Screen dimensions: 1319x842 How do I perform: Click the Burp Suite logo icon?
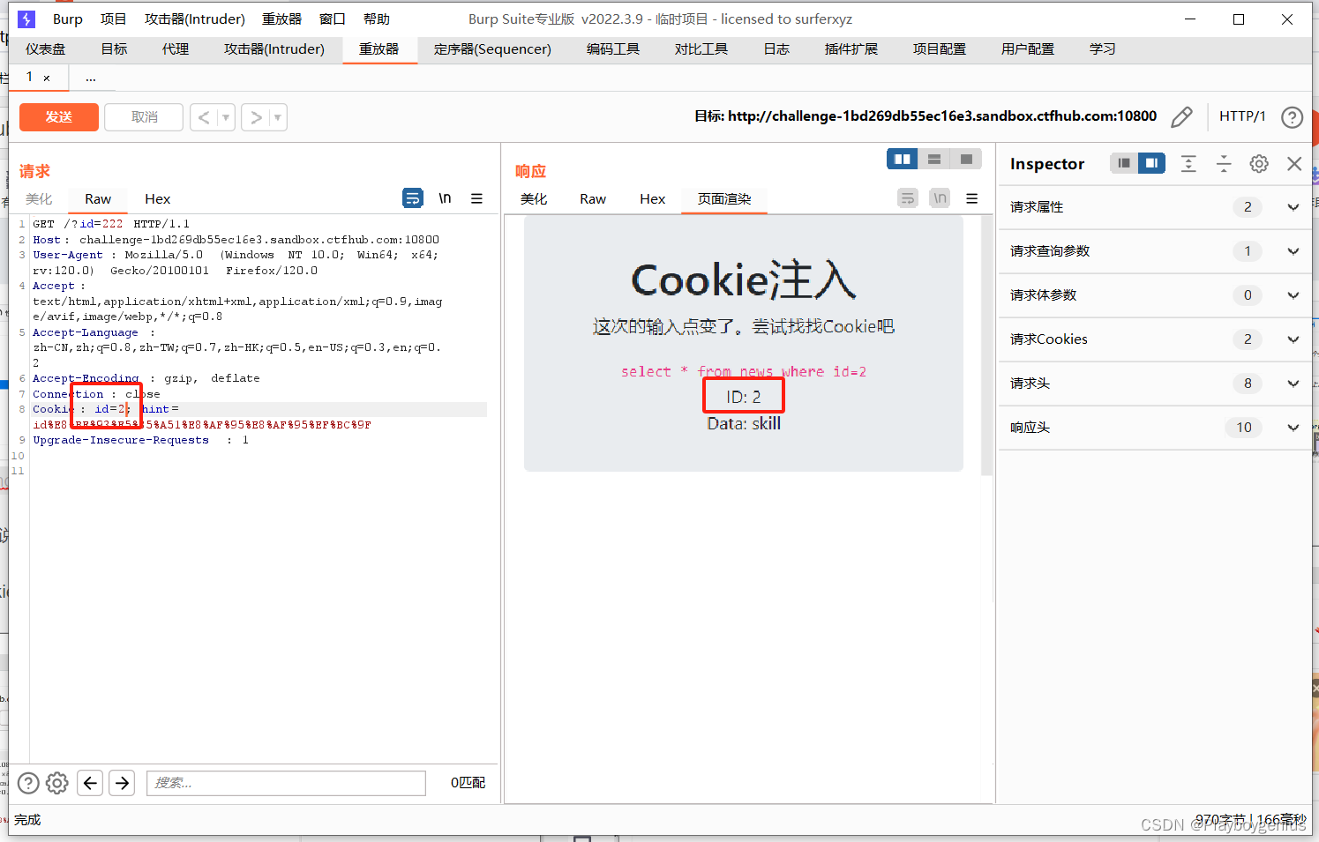26,19
